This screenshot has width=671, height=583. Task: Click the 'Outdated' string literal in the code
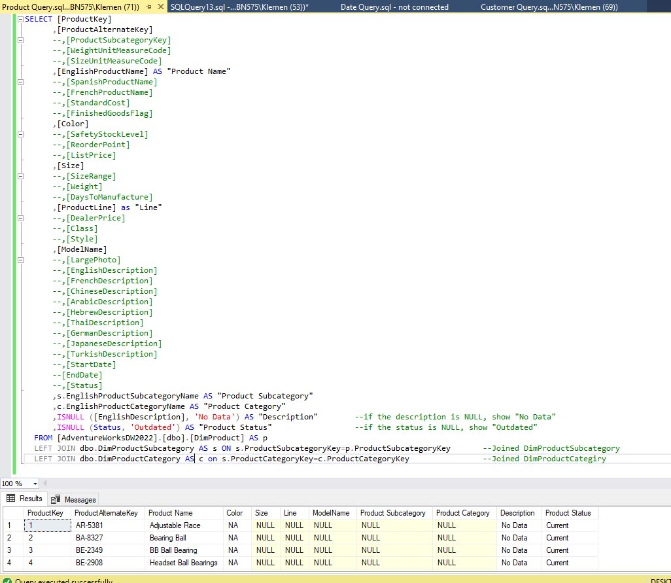[153, 427]
